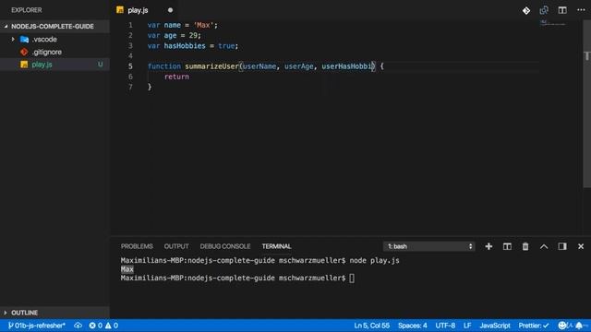Click the userAge parameter
Screen dimensions: 591x332
[x=299, y=66]
